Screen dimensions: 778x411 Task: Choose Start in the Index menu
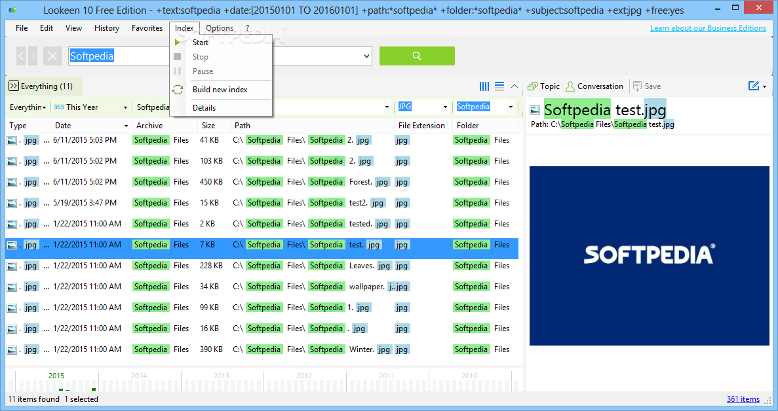(x=201, y=43)
